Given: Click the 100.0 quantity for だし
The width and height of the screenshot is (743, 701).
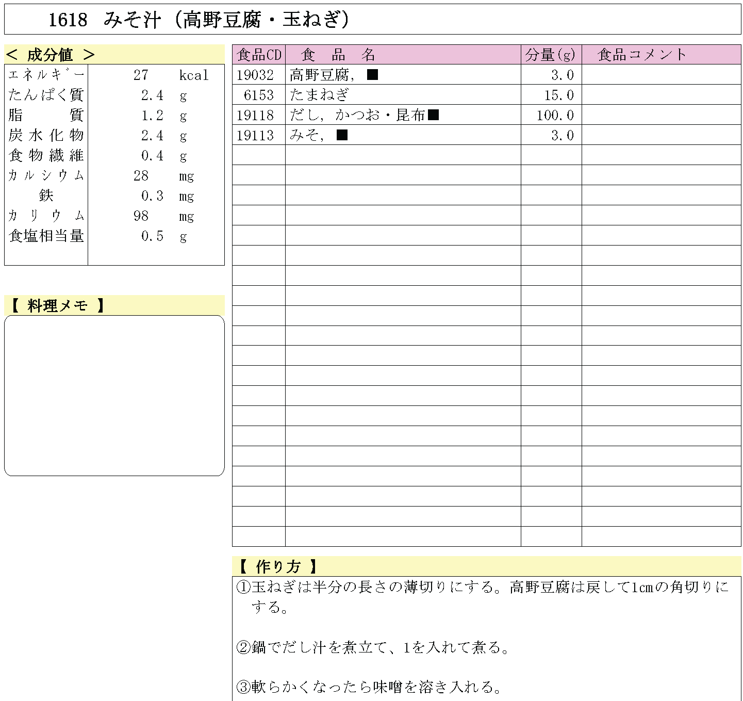Looking at the screenshot, I should (x=555, y=116).
